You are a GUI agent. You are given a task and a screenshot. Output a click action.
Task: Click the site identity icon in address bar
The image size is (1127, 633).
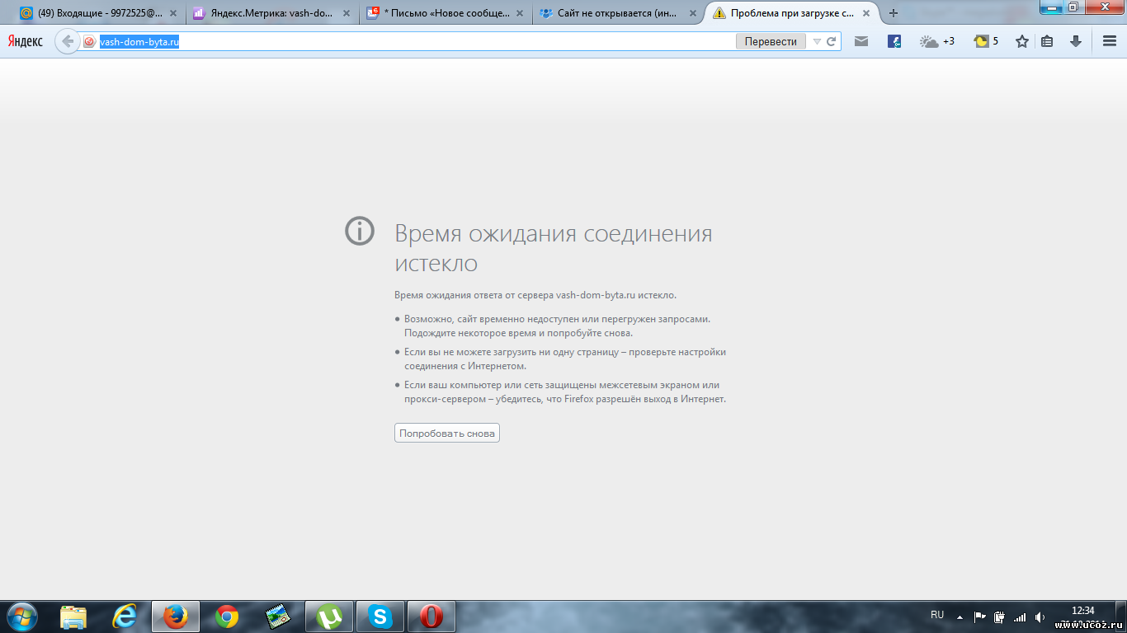point(89,41)
